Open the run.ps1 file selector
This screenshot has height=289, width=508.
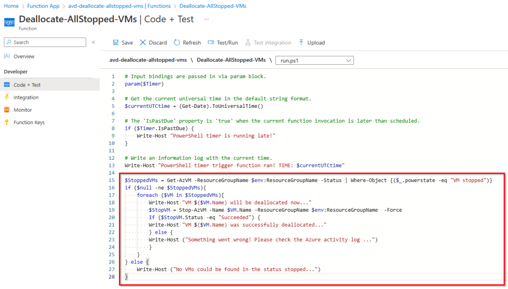pos(315,60)
